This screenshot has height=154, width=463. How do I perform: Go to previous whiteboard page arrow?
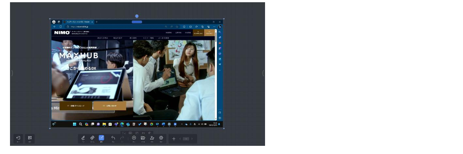pyautogui.click(x=181, y=139)
